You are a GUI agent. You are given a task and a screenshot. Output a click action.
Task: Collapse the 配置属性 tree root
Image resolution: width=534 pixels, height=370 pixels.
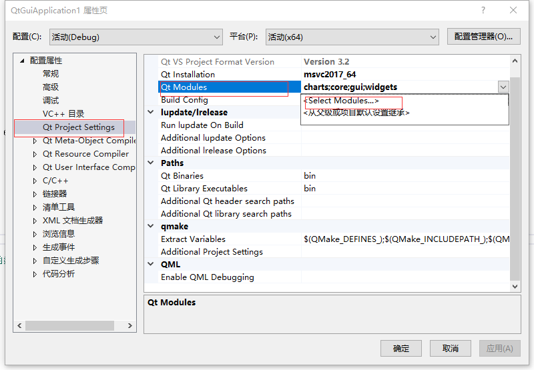tap(22, 61)
